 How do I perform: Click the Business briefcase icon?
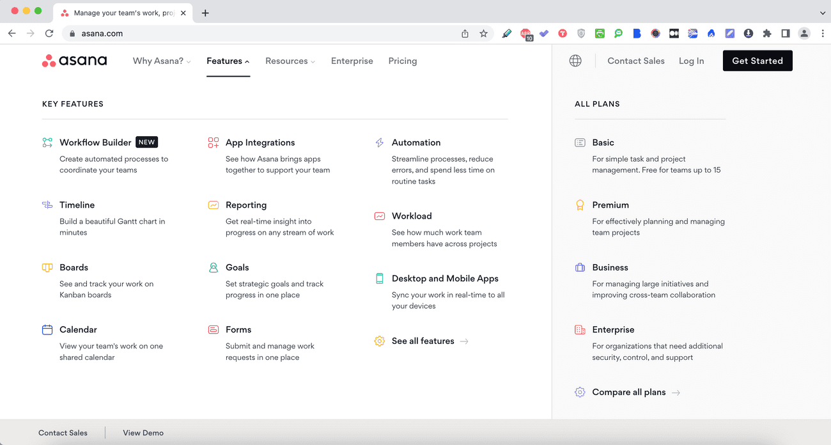pyautogui.click(x=580, y=267)
